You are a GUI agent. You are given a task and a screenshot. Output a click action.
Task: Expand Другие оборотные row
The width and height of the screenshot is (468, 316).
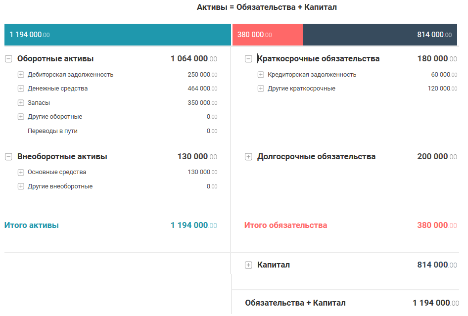[21, 117]
